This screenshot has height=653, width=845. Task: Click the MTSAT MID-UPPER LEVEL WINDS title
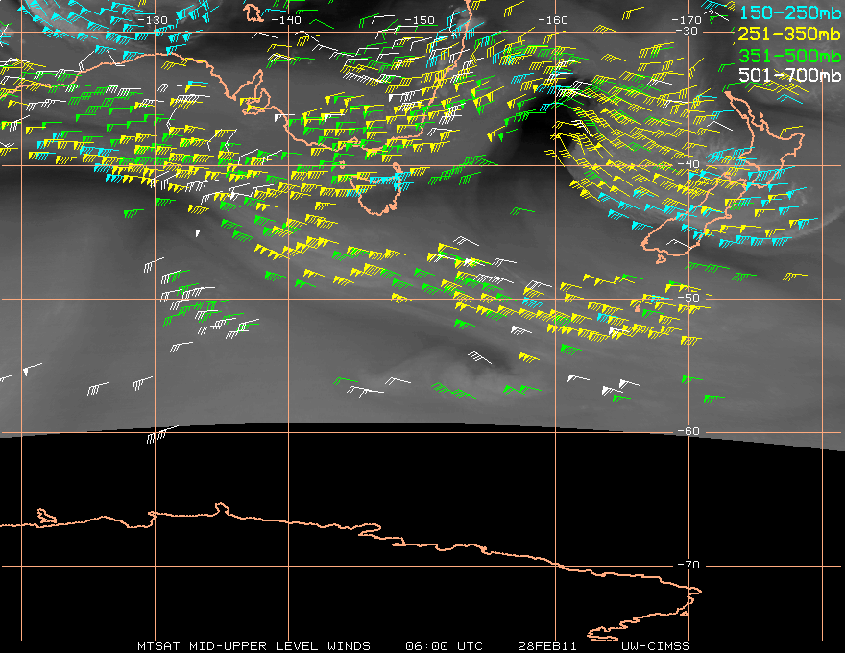(x=253, y=646)
